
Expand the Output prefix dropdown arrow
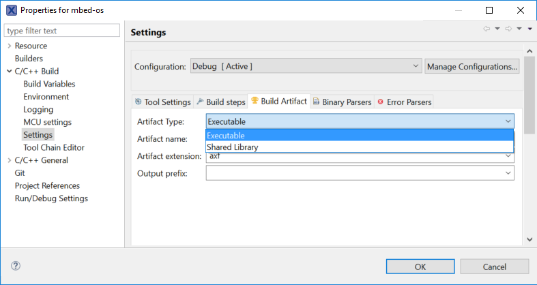coord(508,173)
